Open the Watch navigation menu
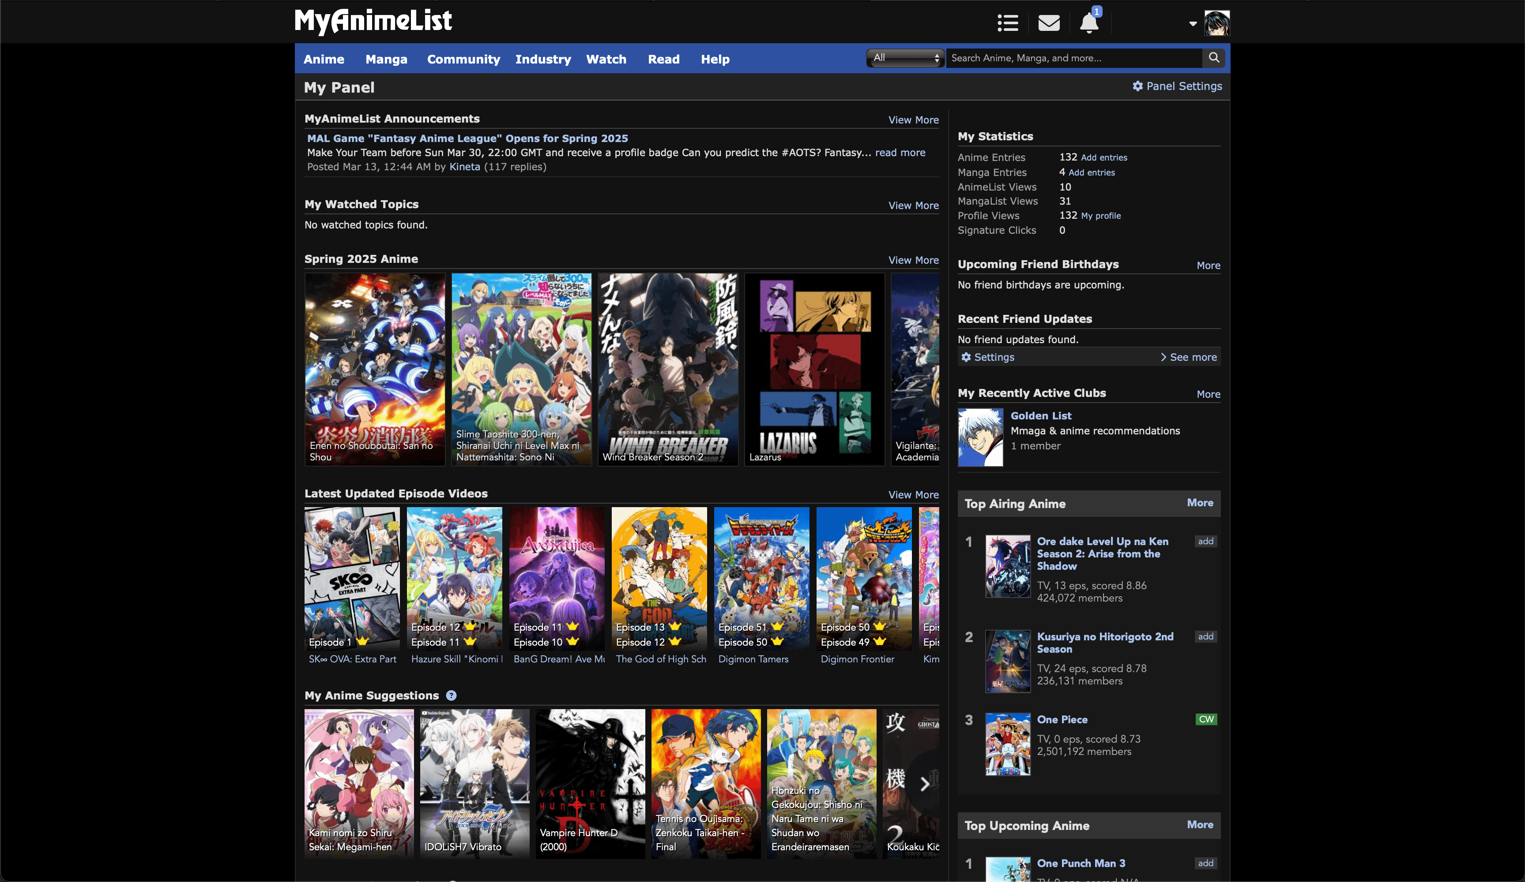1525x882 pixels. pos(606,59)
